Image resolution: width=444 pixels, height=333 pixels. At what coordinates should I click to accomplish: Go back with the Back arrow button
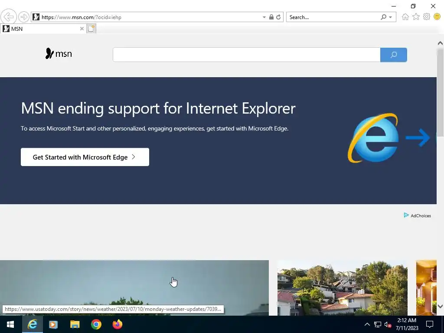(x=9, y=17)
